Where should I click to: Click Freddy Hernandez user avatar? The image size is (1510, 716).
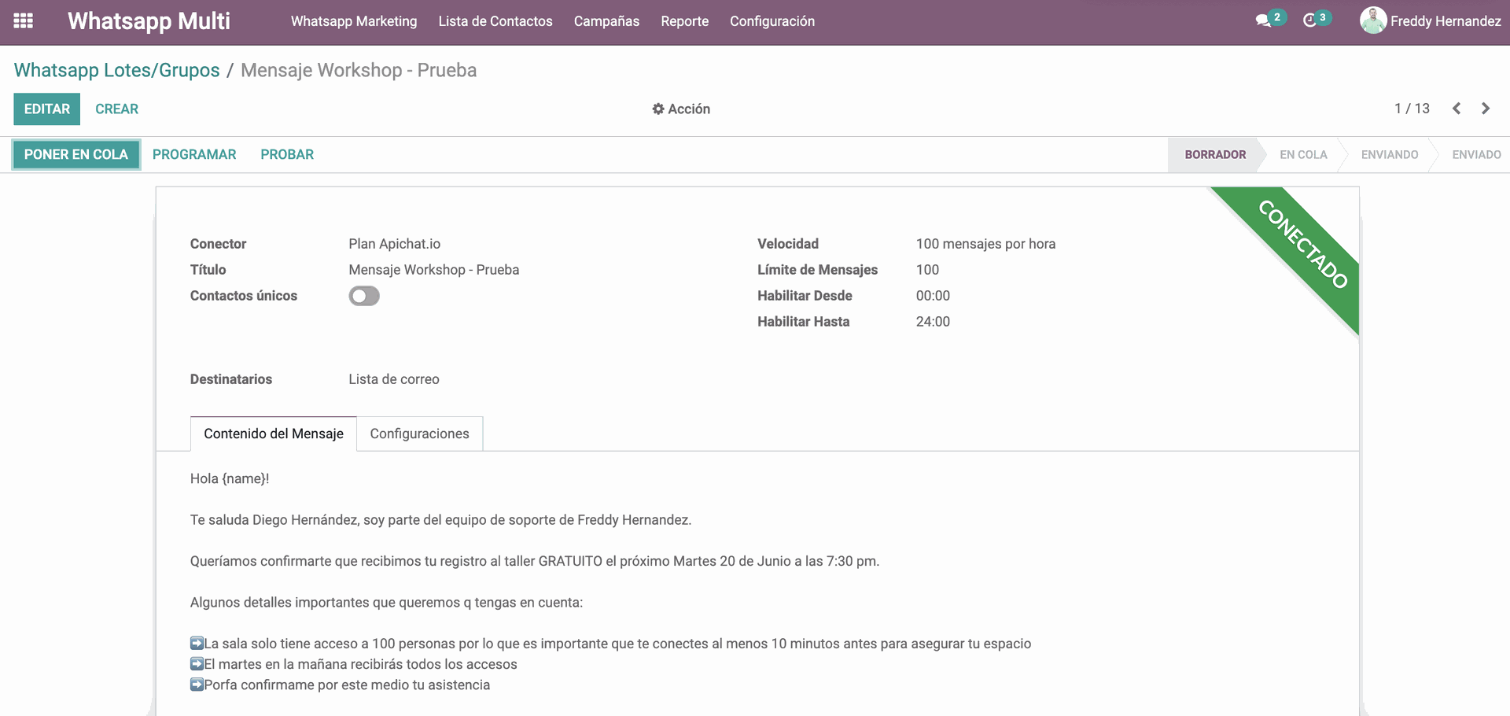(1373, 20)
